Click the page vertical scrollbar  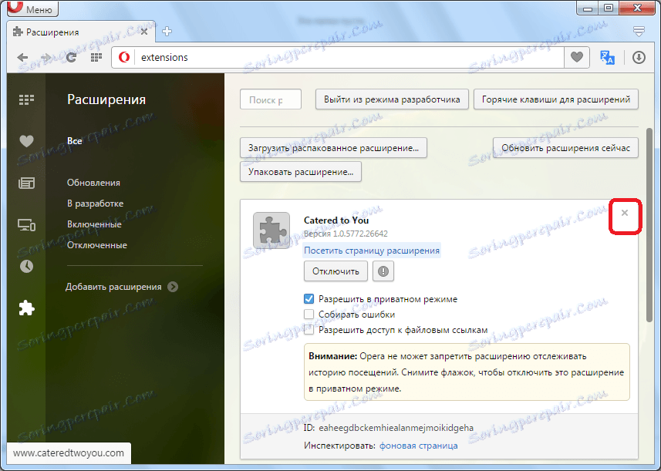(649, 225)
